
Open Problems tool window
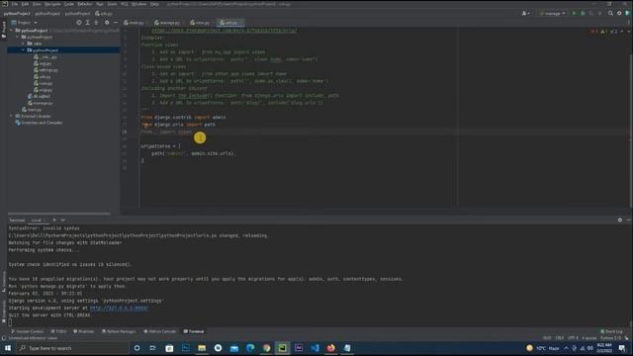point(83,331)
